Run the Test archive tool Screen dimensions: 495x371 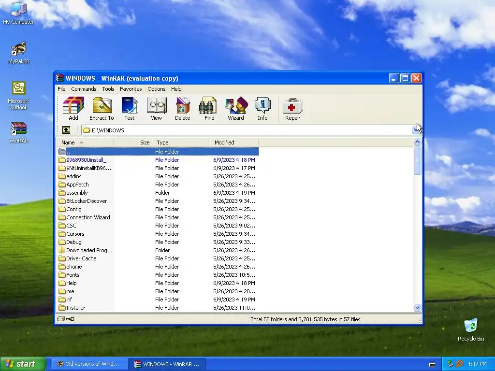click(130, 109)
